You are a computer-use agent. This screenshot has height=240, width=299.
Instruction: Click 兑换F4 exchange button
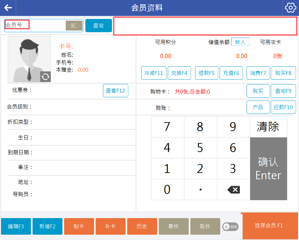[x=179, y=73]
